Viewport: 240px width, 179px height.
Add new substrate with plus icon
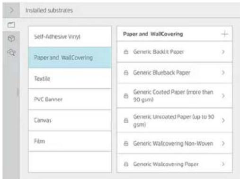coord(225,34)
